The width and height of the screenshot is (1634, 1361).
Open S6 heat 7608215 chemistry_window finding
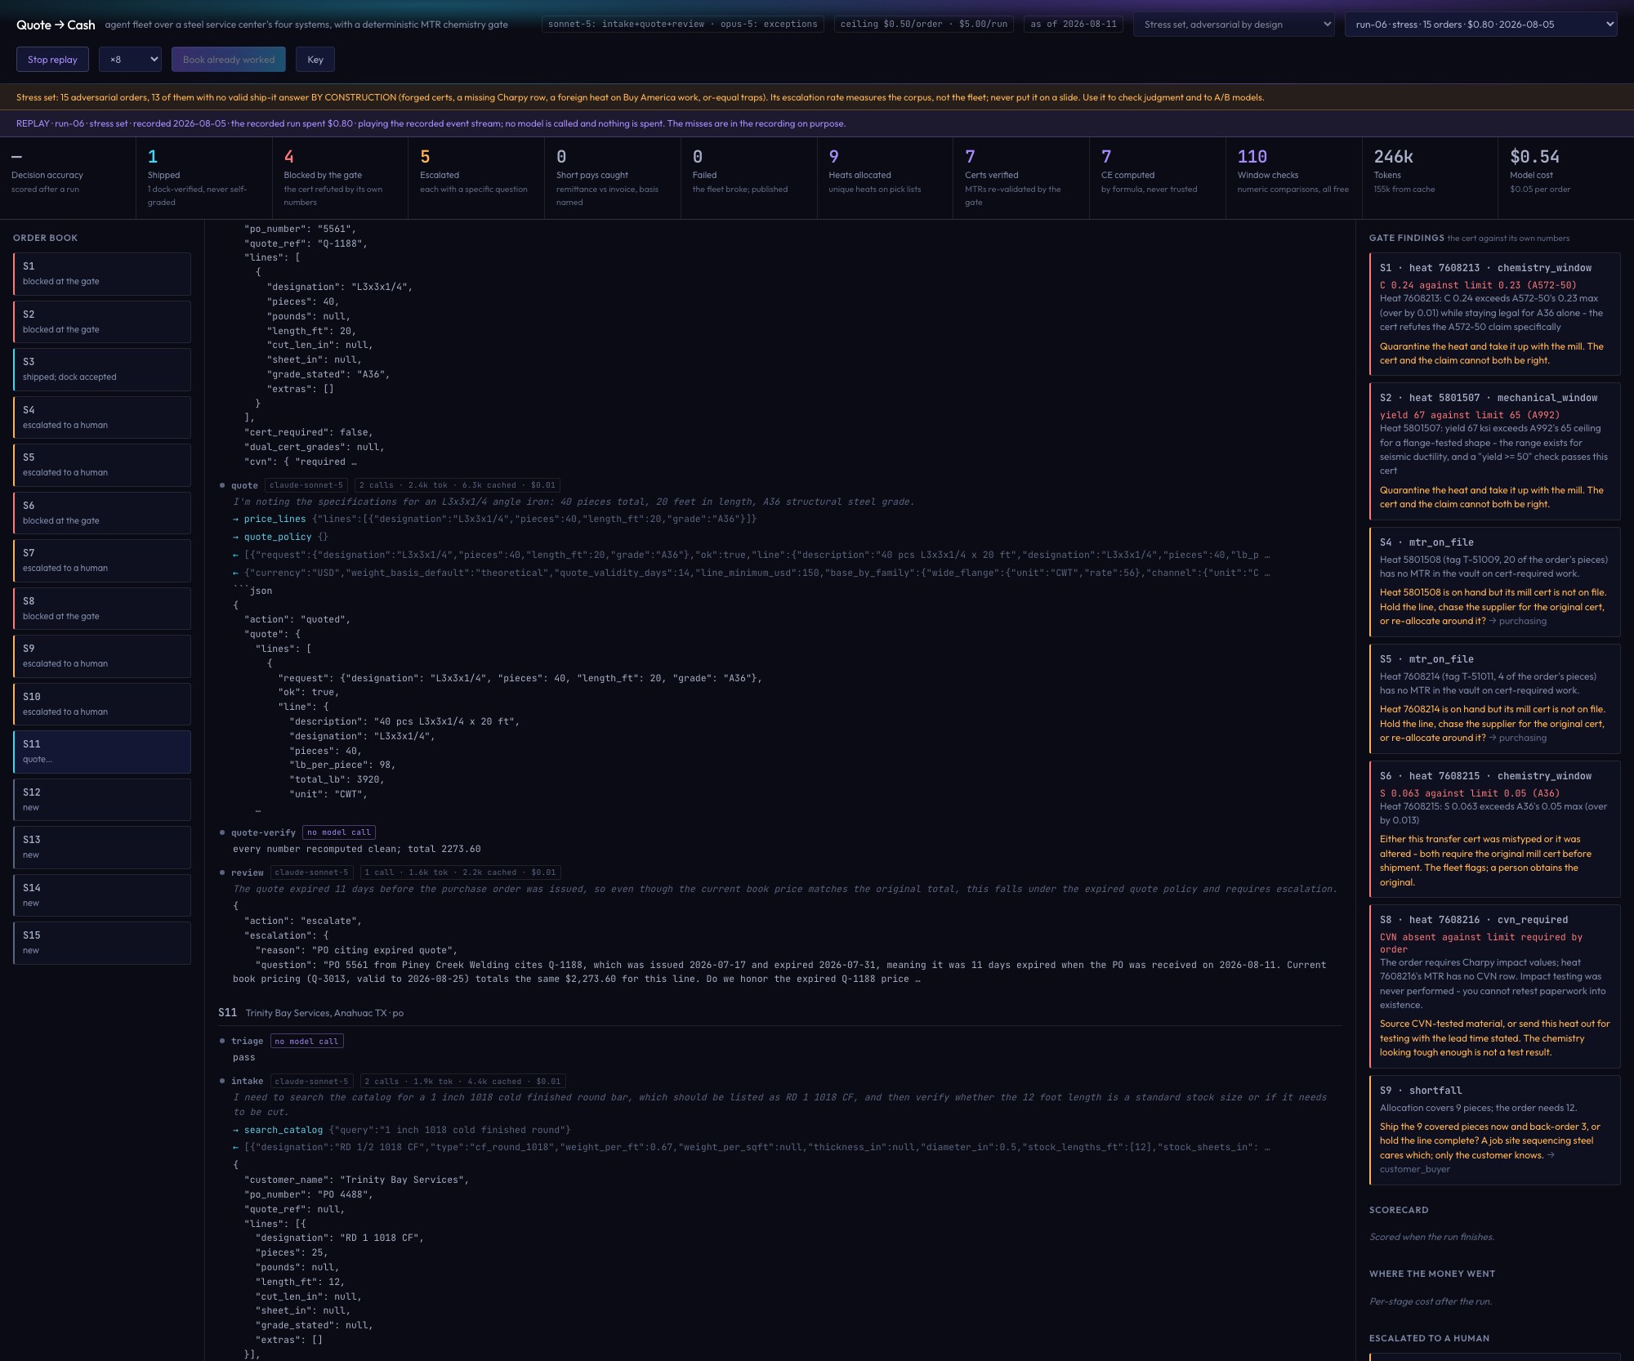pos(1494,829)
